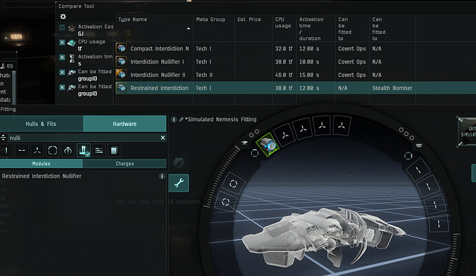Click the turret hardpoint indicator icon
This screenshot has height=276, width=476.
(x=244, y=142)
